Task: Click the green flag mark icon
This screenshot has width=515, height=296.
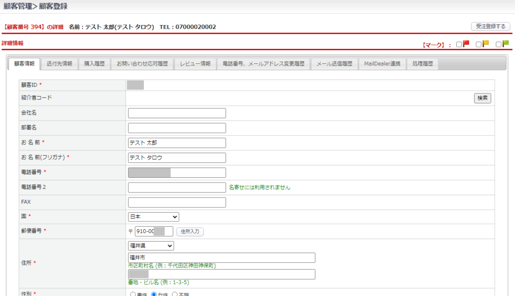Action: pyautogui.click(x=505, y=44)
